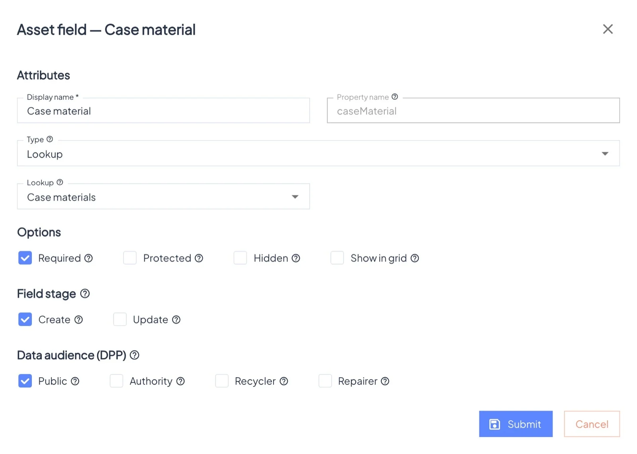Show help for the Repairer audience
Screen dimensions: 637x454
pos(385,381)
